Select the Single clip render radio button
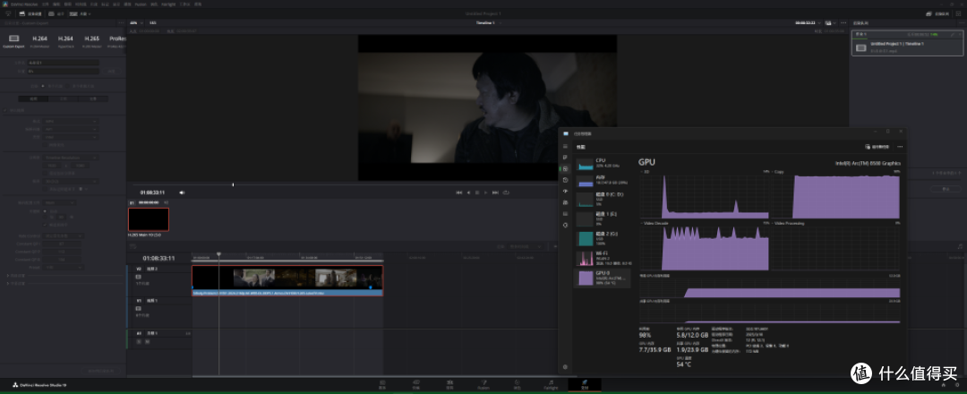 (x=45, y=86)
